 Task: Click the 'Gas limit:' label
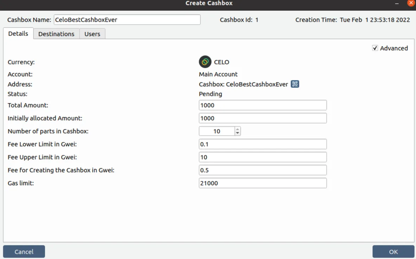[21, 183]
